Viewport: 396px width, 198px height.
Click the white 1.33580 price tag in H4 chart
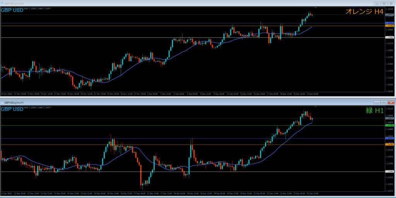pyautogui.click(x=390, y=38)
